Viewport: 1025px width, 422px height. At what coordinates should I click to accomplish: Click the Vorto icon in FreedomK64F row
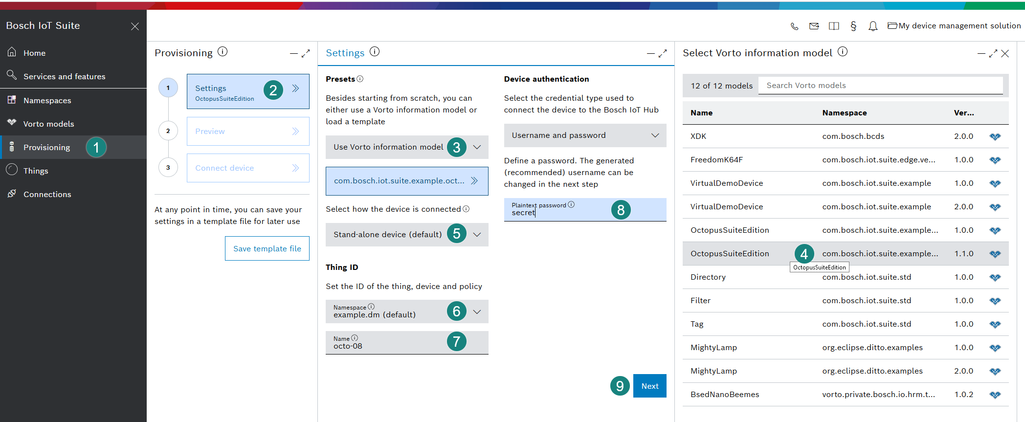coord(995,160)
